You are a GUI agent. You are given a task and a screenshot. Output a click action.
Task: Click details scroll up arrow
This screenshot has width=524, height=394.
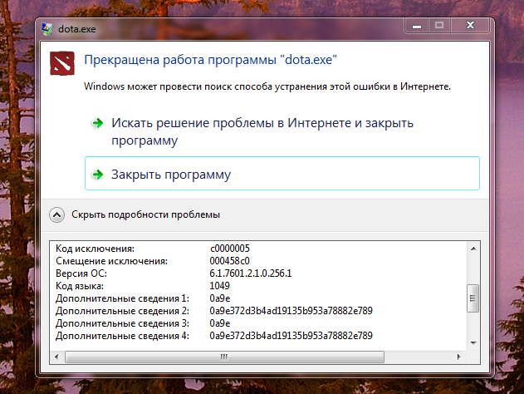click(473, 249)
